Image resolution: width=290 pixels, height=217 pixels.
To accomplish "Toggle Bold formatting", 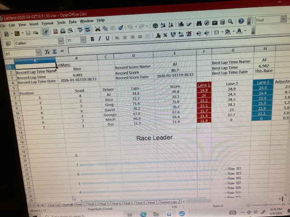I will (x=92, y=39).
